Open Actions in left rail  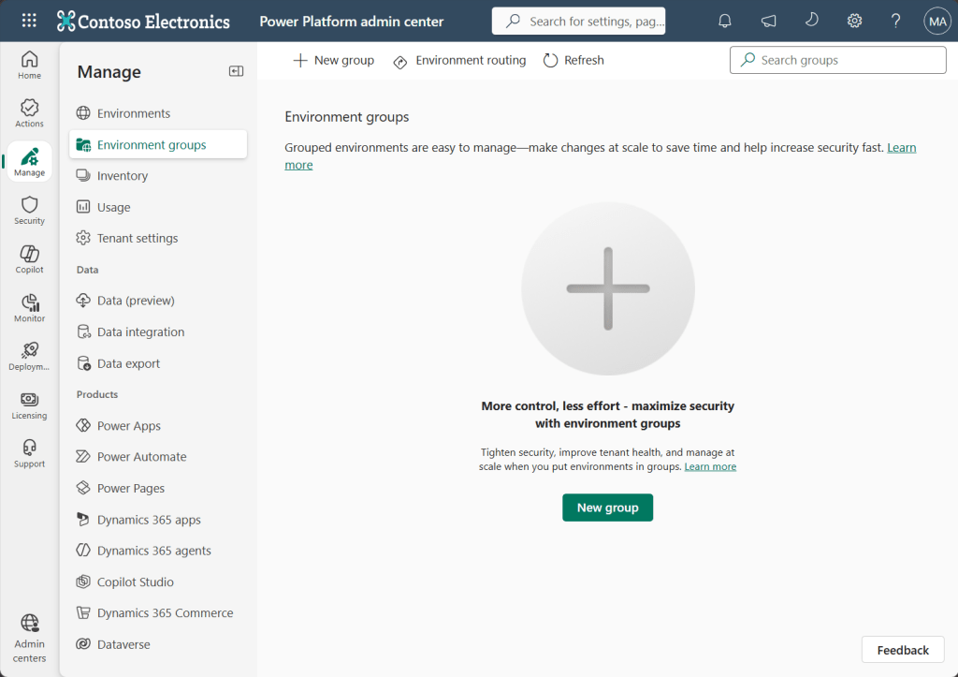click(29, 113)
